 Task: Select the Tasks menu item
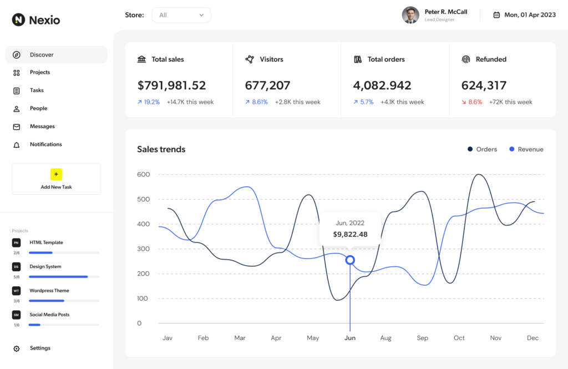[37, 90]
